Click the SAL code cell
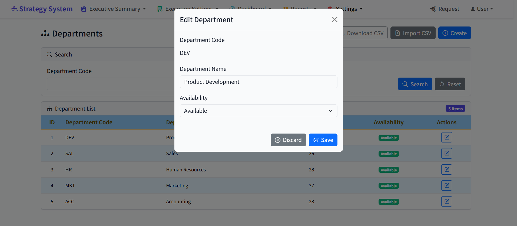This screenshot has width=517, height=226. pos(69,154)
